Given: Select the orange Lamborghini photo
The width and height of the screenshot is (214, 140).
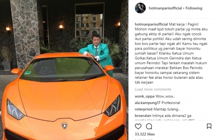Looking at the screenshot, I should [64, 70].
